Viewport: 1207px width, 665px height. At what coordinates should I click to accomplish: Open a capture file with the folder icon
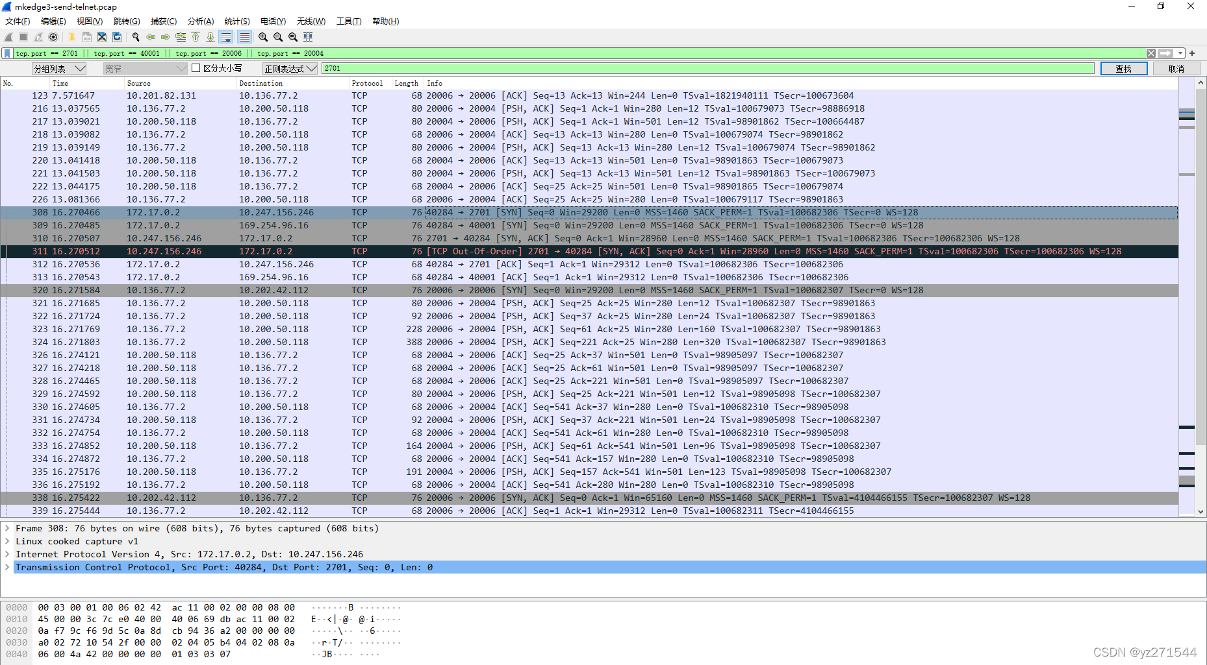[x=71, y=37]
